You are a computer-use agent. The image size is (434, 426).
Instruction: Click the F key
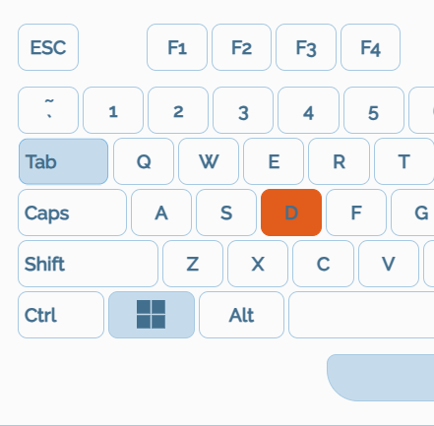tap(356, 213)
